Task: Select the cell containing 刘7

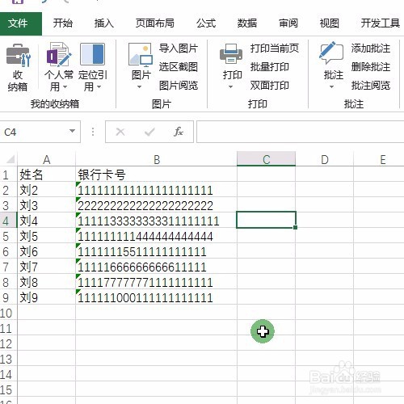Action: coord(47,267)
